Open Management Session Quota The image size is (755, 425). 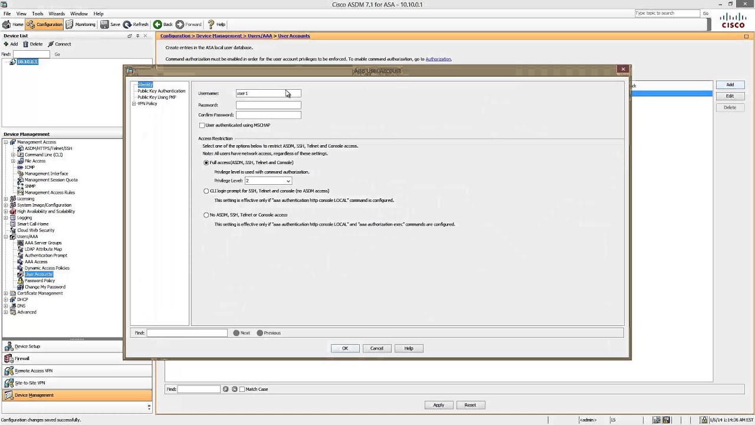[x=51, y=179]
